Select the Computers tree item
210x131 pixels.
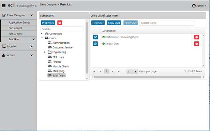56,34
